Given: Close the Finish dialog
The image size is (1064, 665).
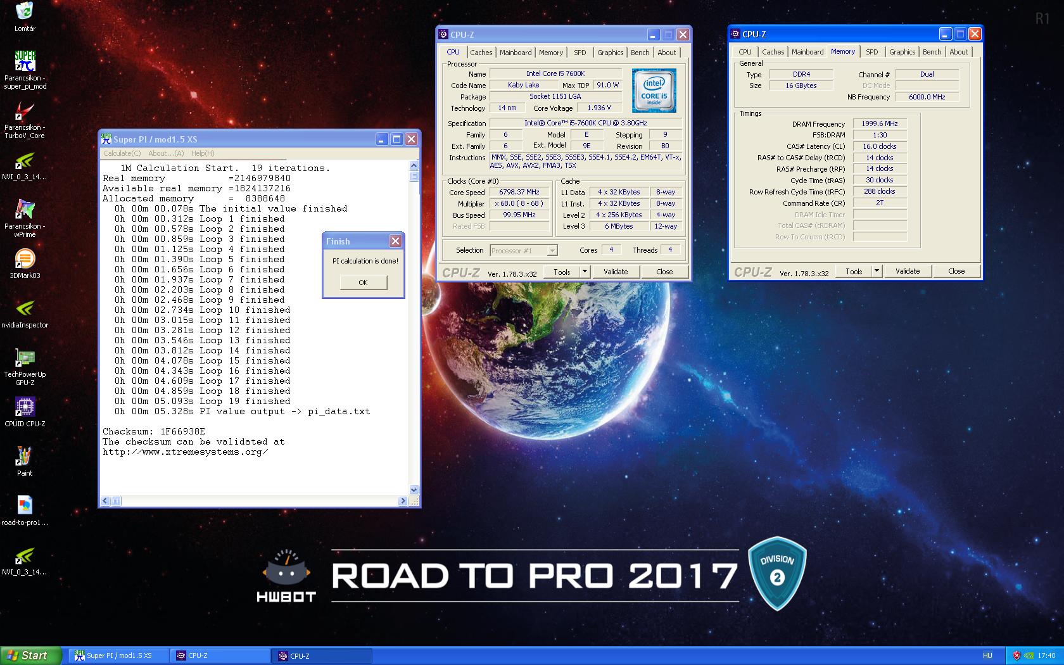Looking at the screenshot, I should (395, 241).
